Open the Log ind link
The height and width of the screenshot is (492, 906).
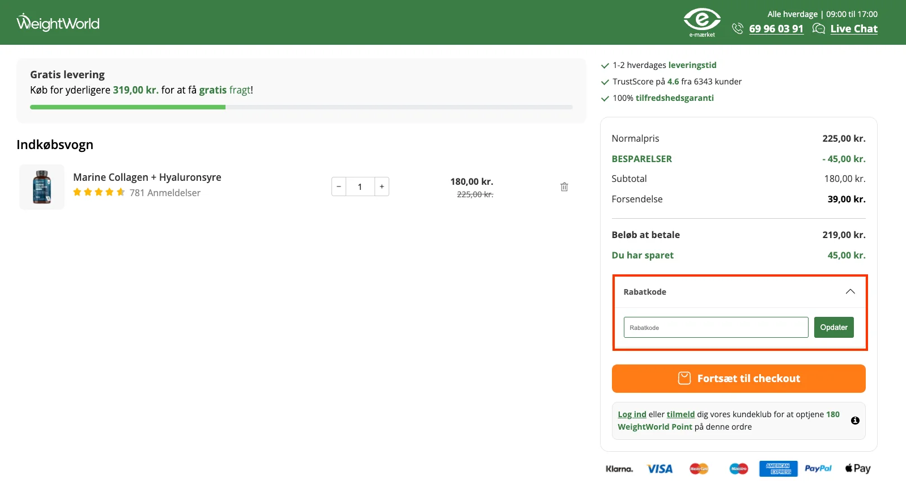(x=632, y=414)
